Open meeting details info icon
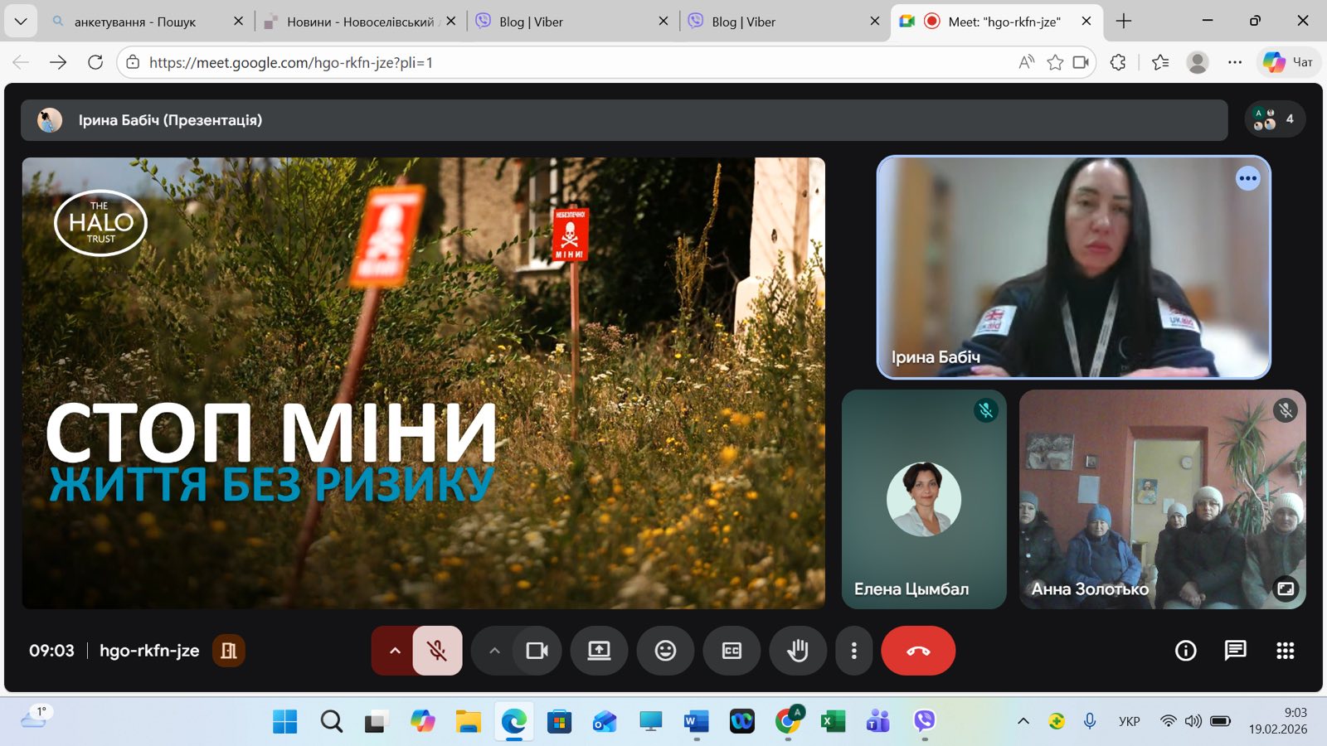This screenshot has width=1327, height=746. pos(1186,651)
